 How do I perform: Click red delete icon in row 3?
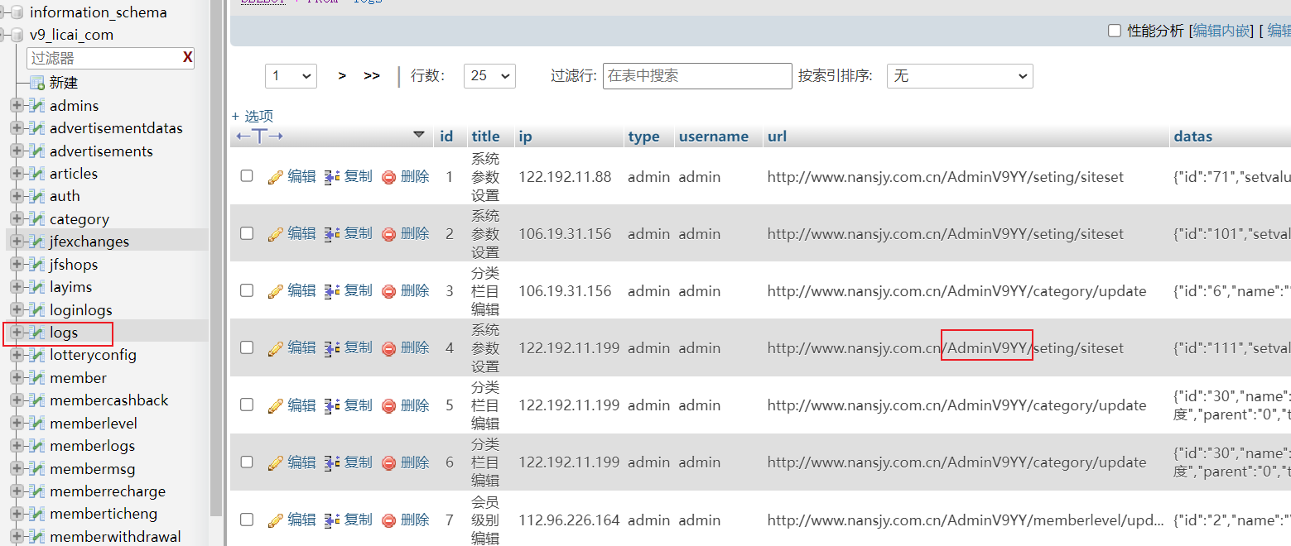[x=389, y=291]
